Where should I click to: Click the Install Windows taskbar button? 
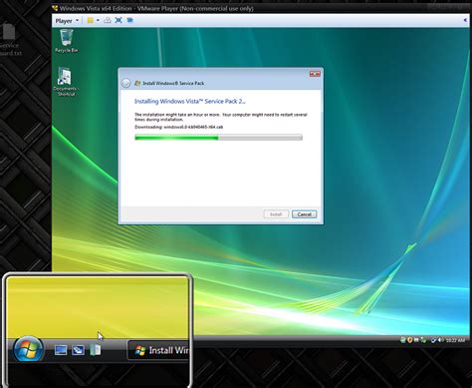pyautogui.click(x=158, y=350)
